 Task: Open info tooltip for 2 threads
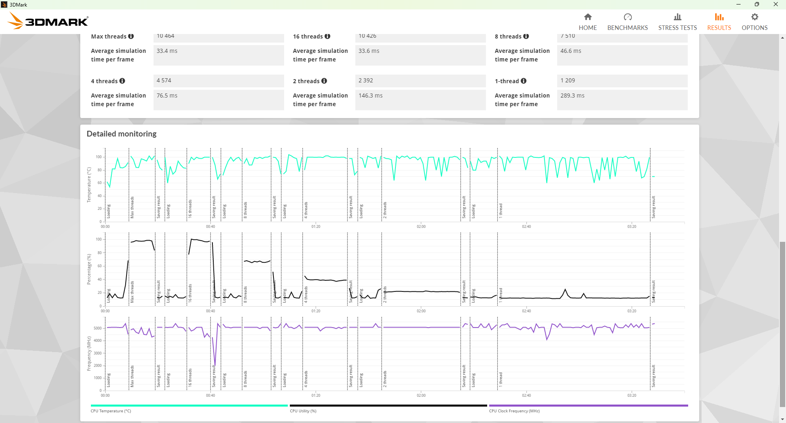tap(324, 81)
